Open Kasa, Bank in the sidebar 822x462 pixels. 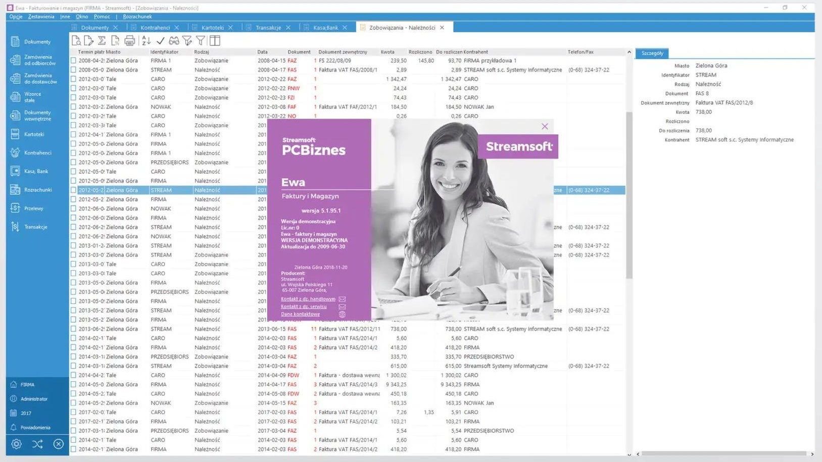click(x=37, y=171)
